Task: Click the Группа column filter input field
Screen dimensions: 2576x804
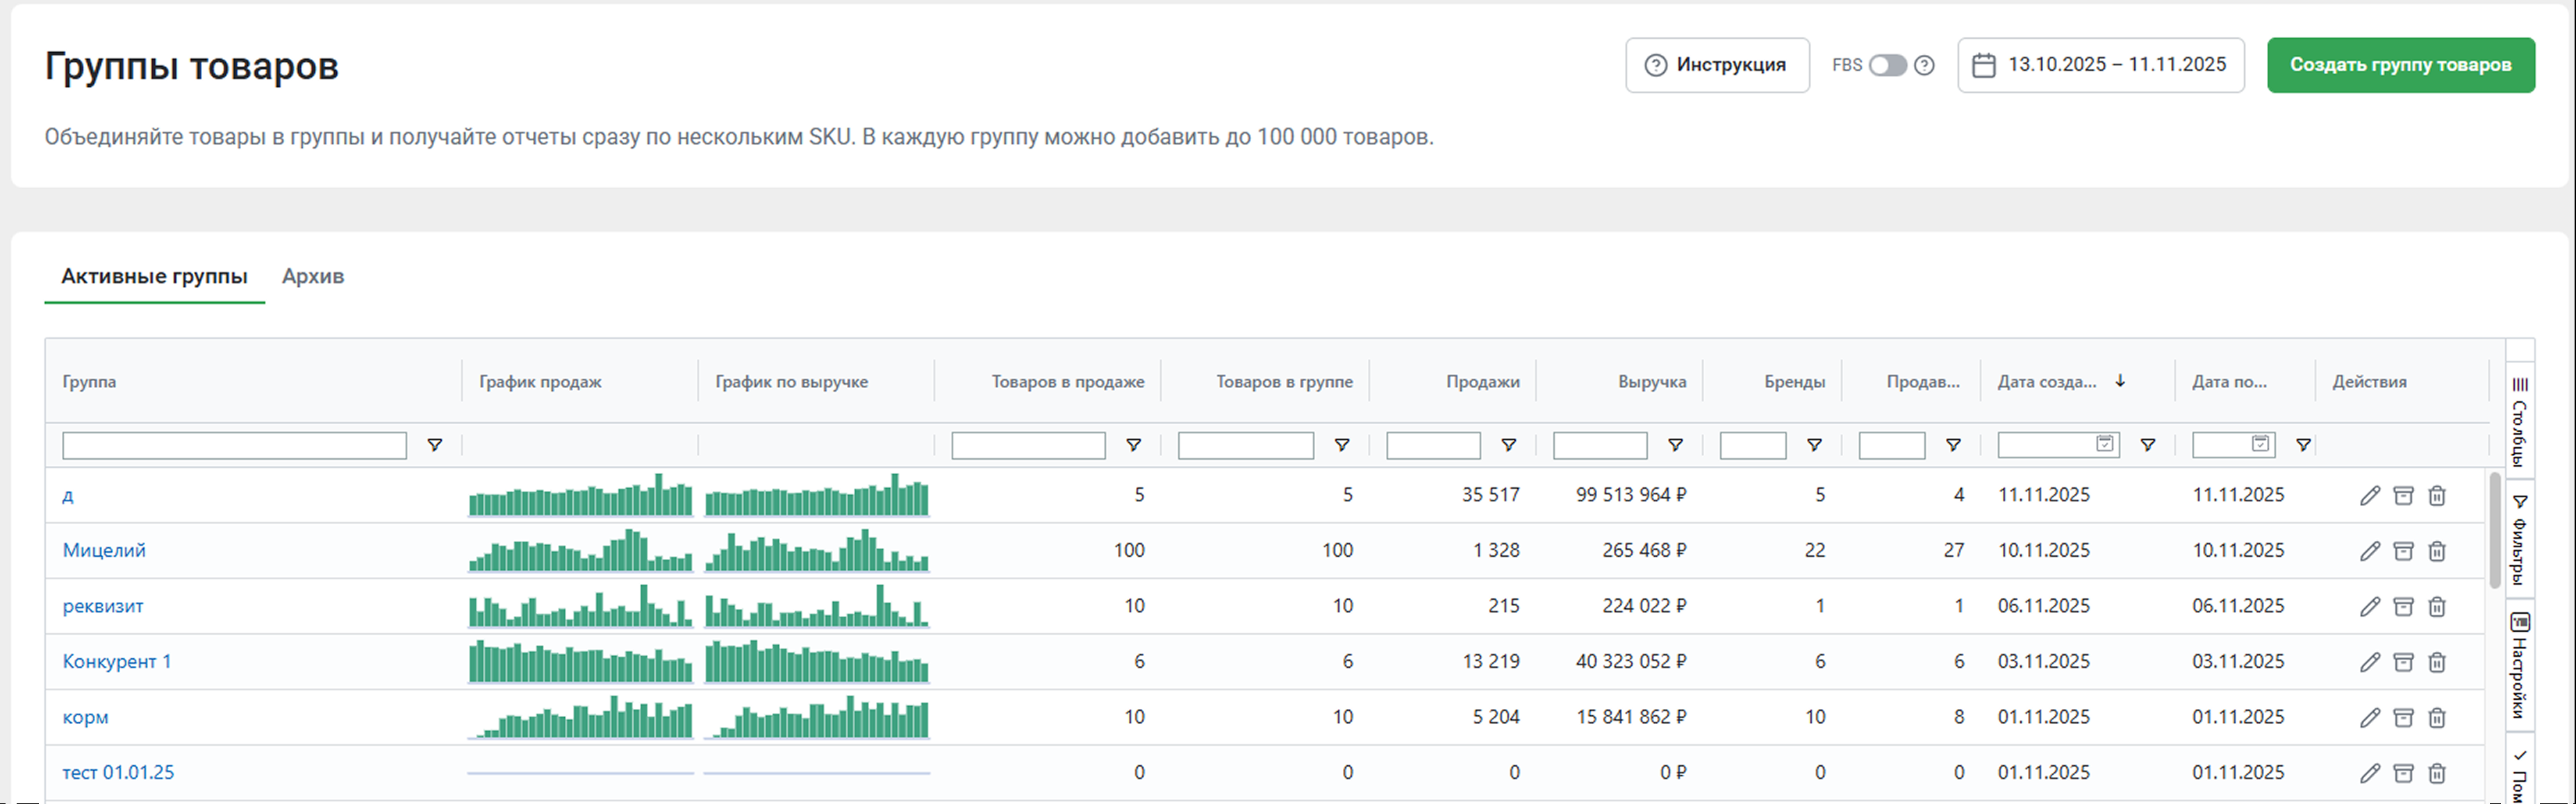Action: tap(234, 445)
